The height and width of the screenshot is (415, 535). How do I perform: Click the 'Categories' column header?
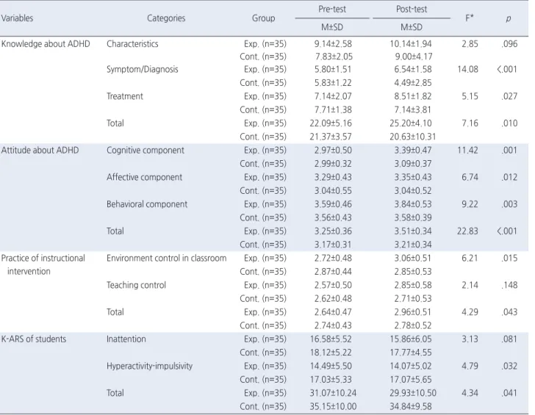coord(166,18)
